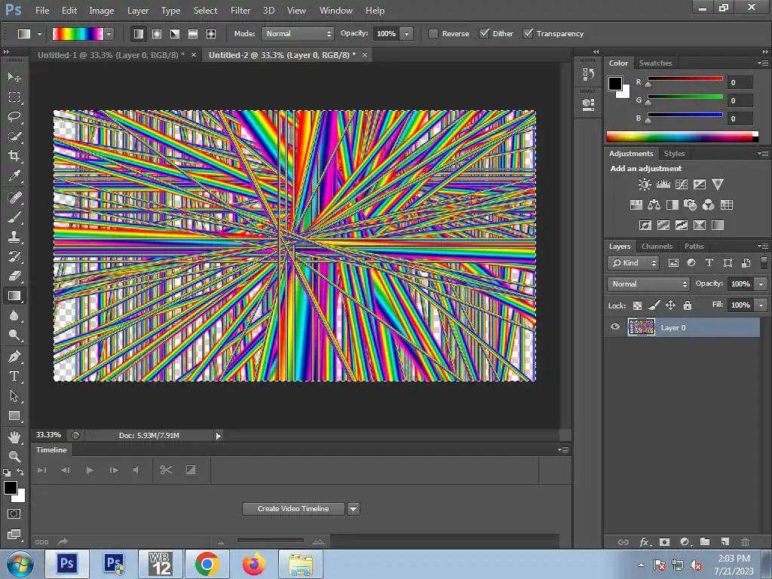This screenshot has width=772, height=579.
Task: Select the Eraser tool
Action: pyautogui.click(x=14, y=276)
